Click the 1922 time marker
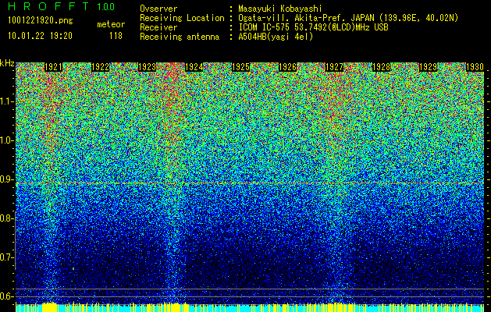Screen dimensions: 491x312 (100, 67)
